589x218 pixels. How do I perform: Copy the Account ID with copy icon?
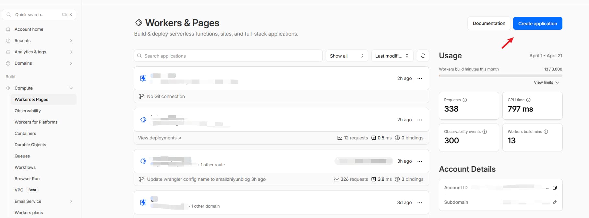554,188
